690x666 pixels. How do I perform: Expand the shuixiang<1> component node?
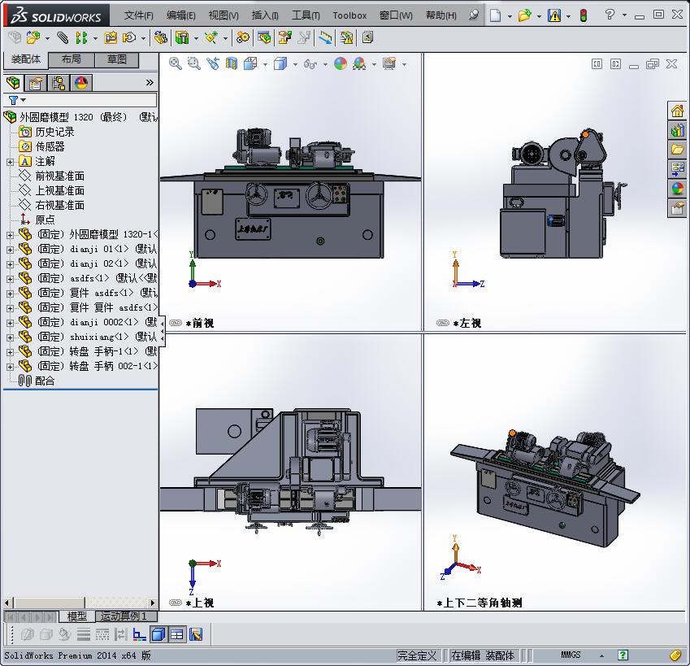point(10,337)
